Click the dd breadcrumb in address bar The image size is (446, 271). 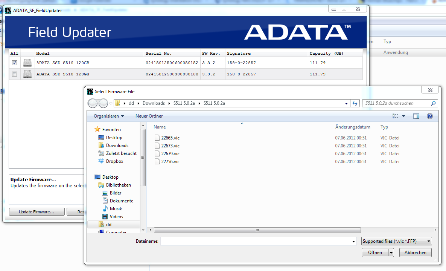(x=131, y=103)
